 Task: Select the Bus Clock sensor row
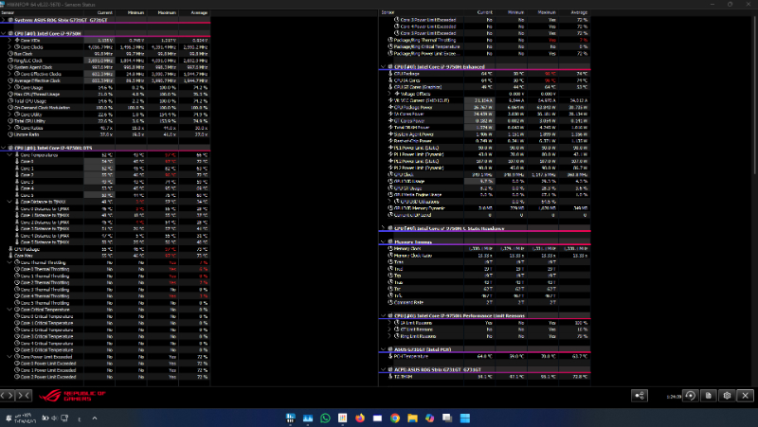[x=105, y=54]
